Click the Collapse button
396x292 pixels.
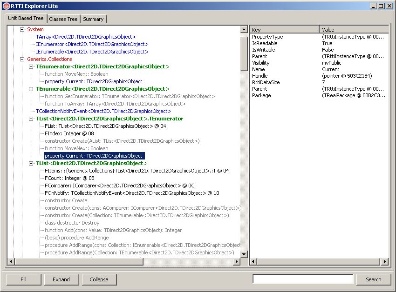(x=99, y=279)
